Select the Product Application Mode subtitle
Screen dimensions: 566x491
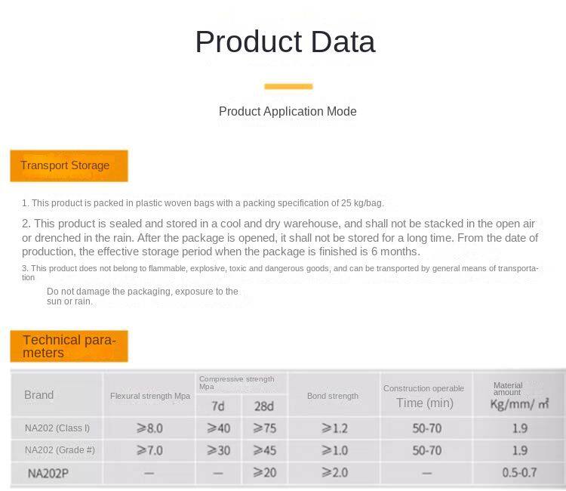point(288,111)
